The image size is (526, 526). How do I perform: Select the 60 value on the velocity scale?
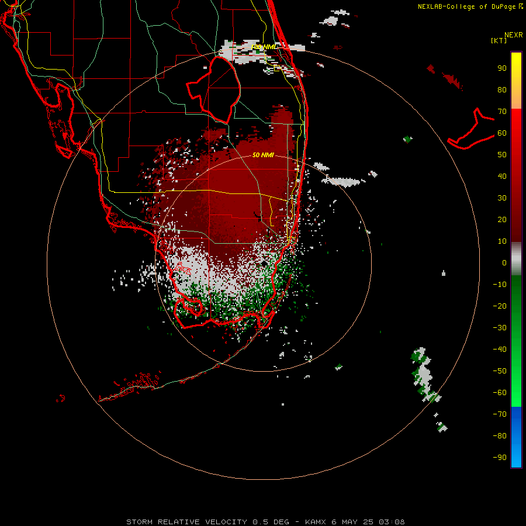[x=502, y=133]
